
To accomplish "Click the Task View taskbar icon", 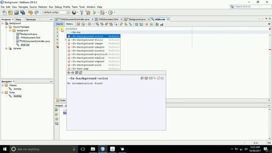I will 83,149.
